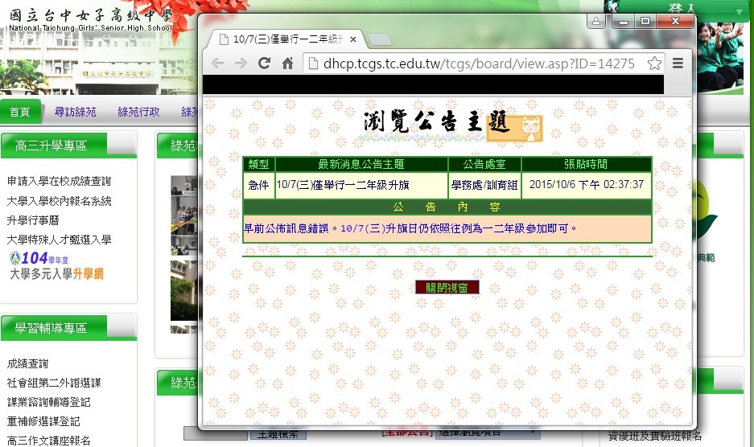This screenshot has height=447, width=754.
Task: Click the browser forward arrow
Action: click(241, 64)
